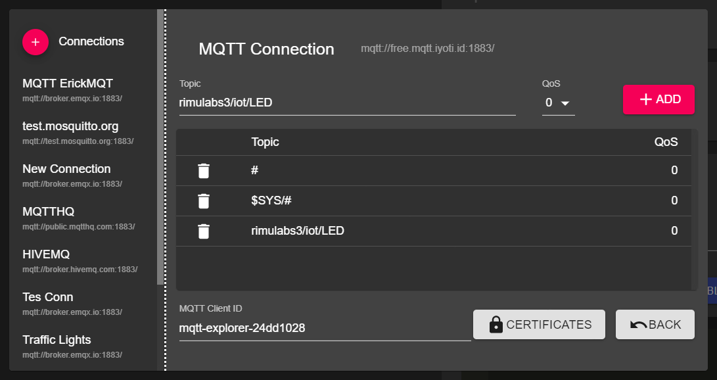
Task: Click the MQTT Client ID field
Action: tap(325, 328)
